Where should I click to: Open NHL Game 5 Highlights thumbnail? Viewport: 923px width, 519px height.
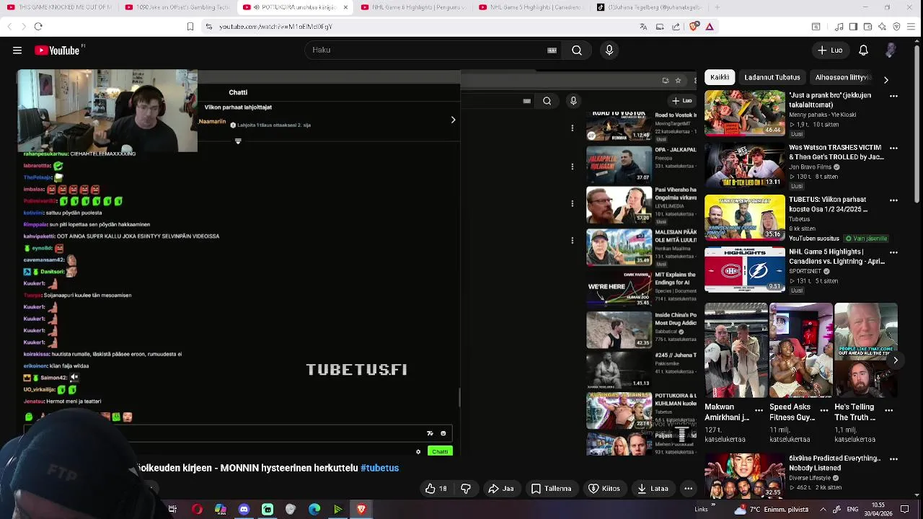coord(745,270)
